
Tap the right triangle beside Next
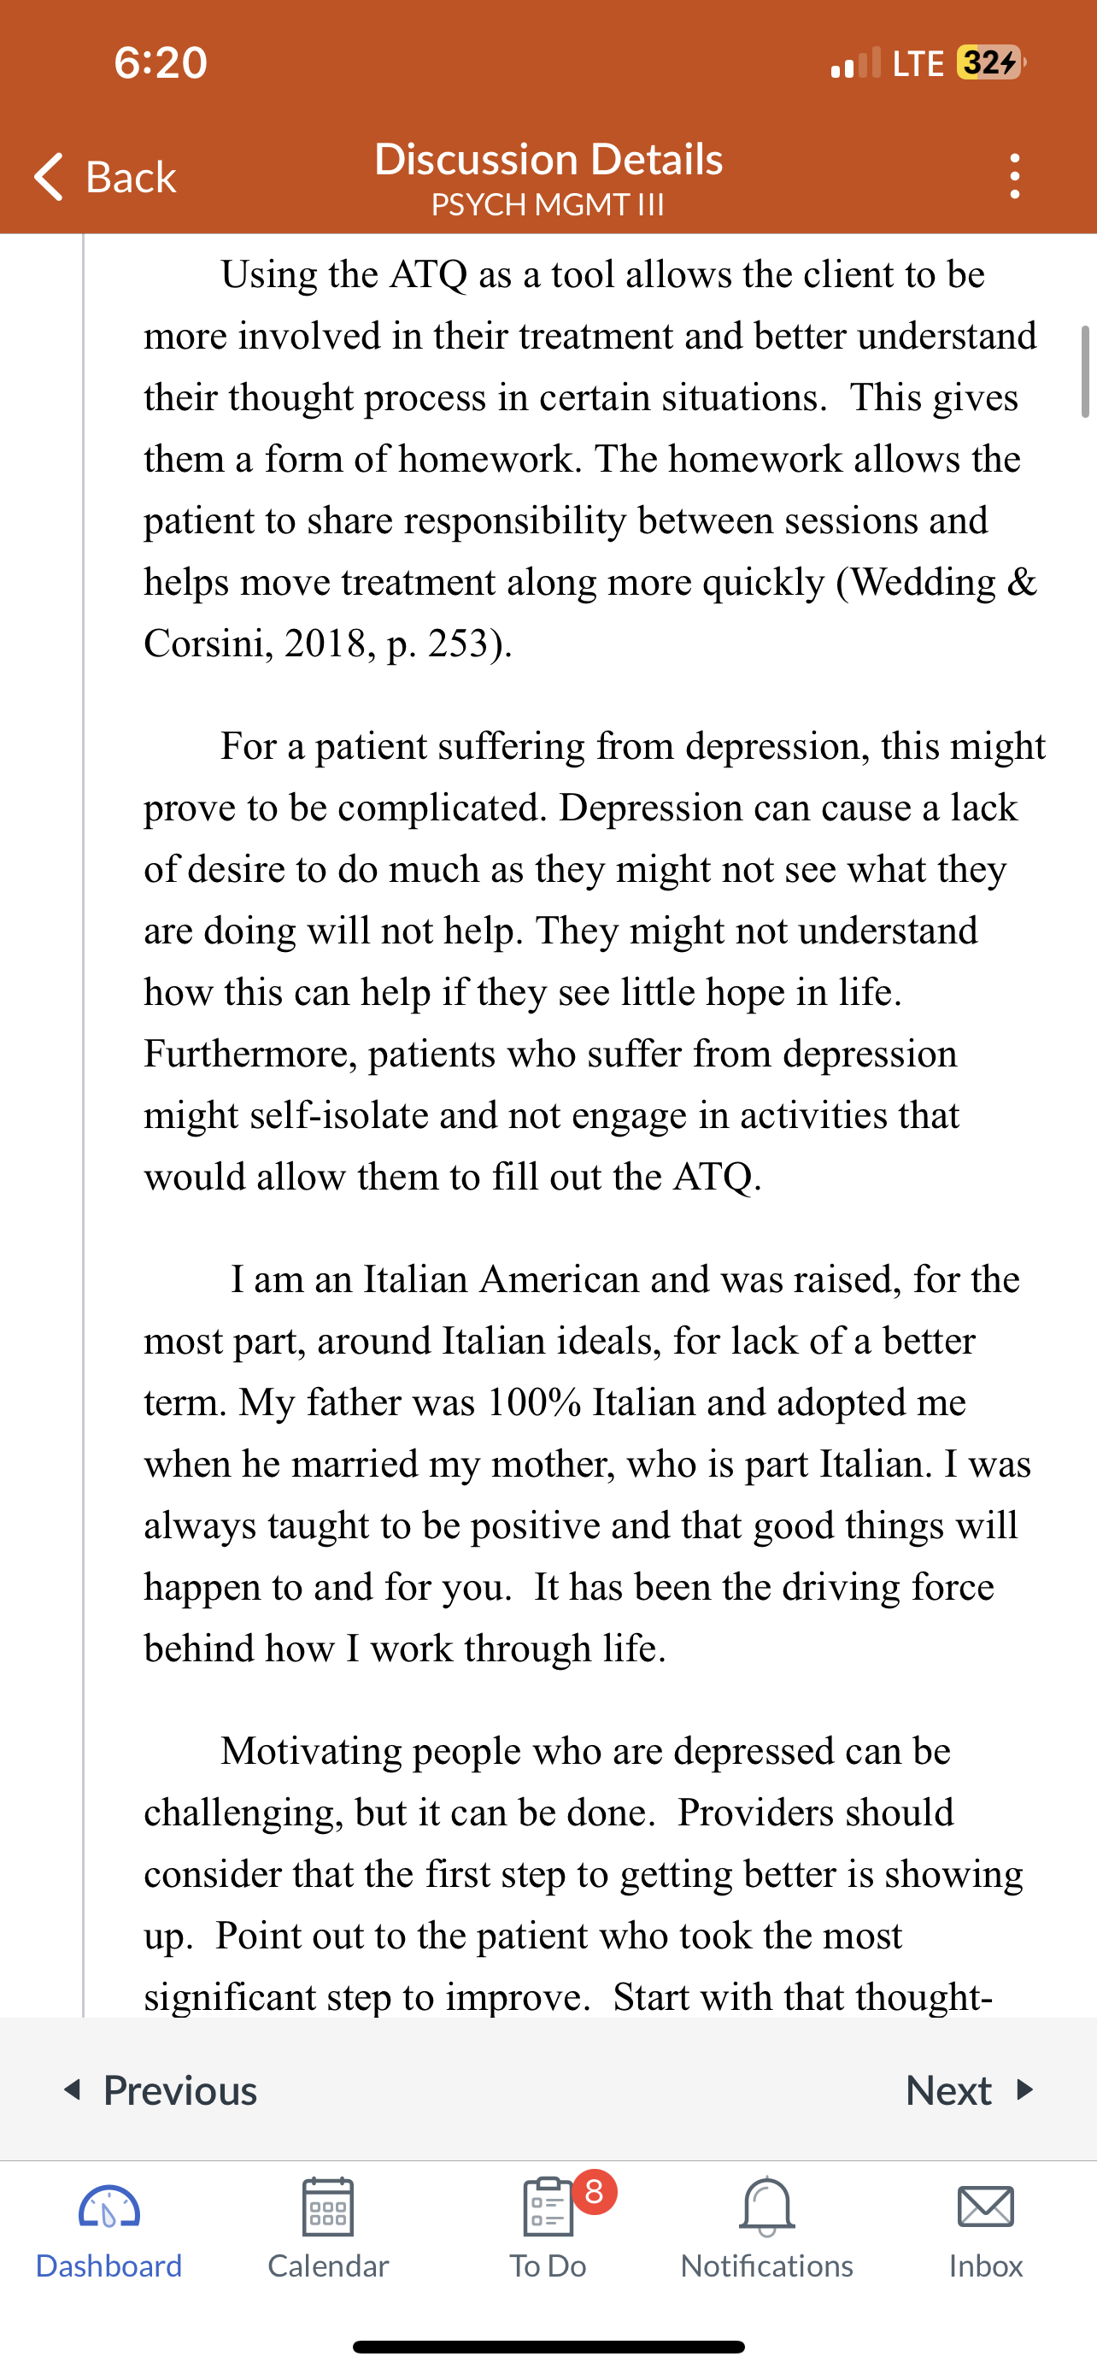1025,2089
